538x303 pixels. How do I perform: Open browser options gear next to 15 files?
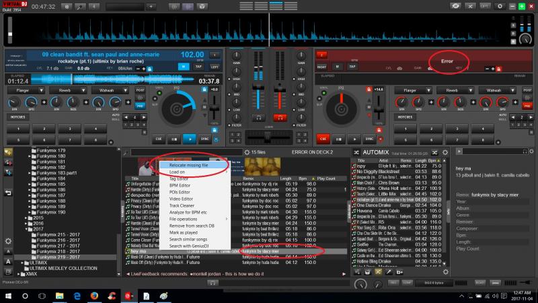(x=247, y=152)
